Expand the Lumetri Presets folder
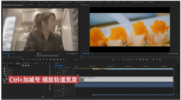 [3, 70]
